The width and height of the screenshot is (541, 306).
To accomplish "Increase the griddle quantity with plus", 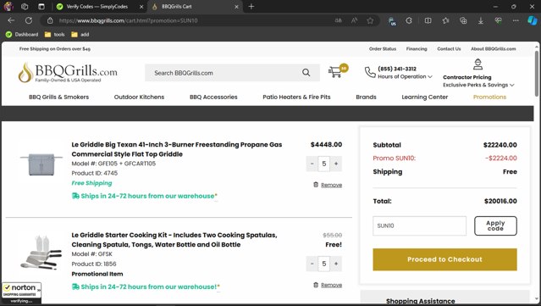I will 336,164.
